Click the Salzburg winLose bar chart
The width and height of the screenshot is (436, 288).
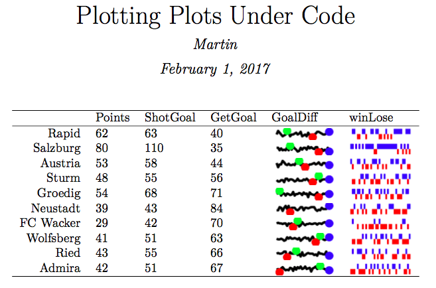tap(380, 149)
